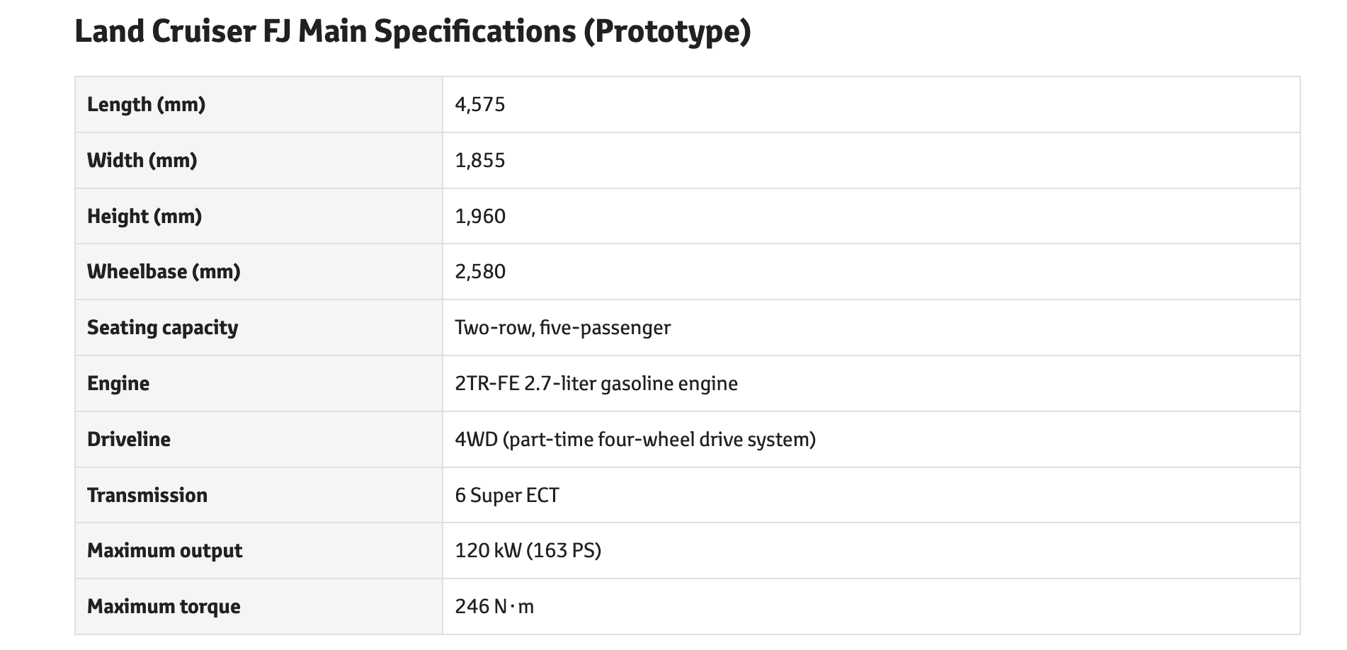This screenshot has width=1347, height=650.
Task: Select the 4,575 length value
Action: click(x=480, y=105)
